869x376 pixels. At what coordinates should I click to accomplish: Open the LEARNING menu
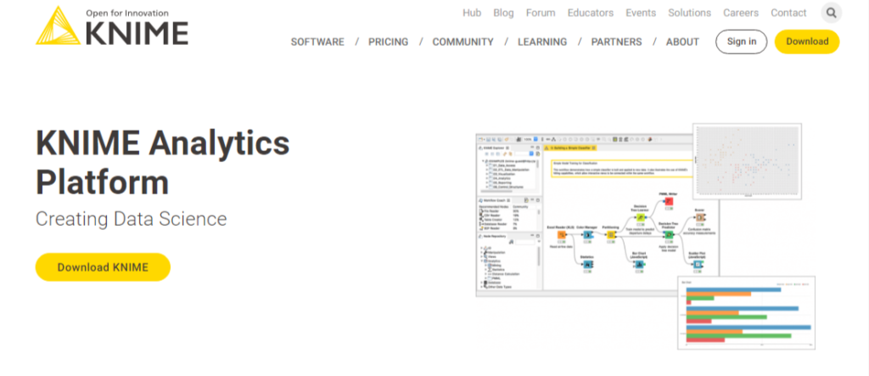[x=542, y=42]
